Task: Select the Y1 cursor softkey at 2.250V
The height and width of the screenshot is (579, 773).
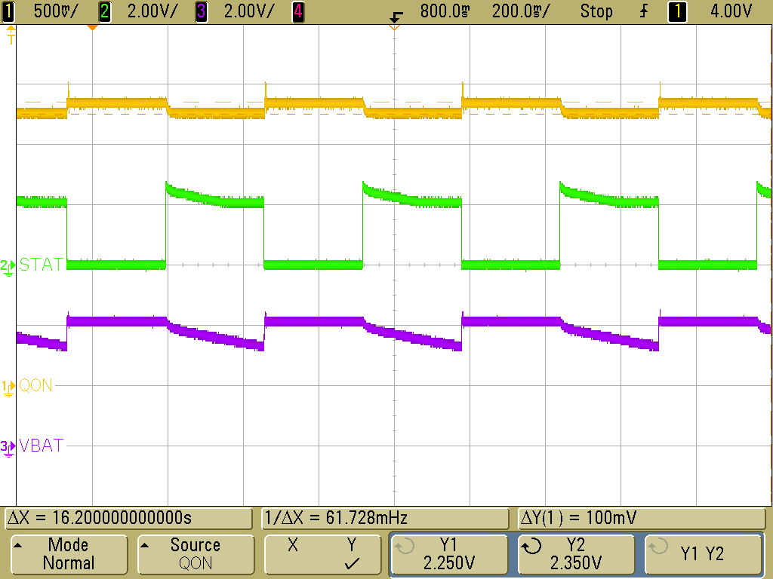Action: [449, 554]
